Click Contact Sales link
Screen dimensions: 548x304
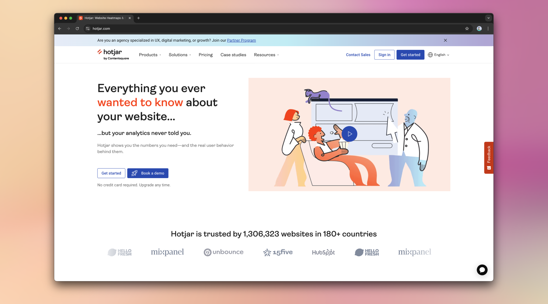click(x=358, y=55)
